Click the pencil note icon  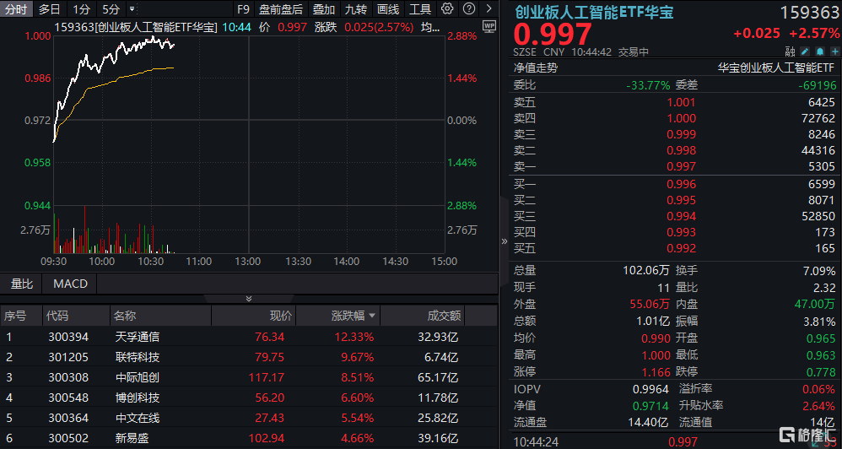tap(804, 51)
